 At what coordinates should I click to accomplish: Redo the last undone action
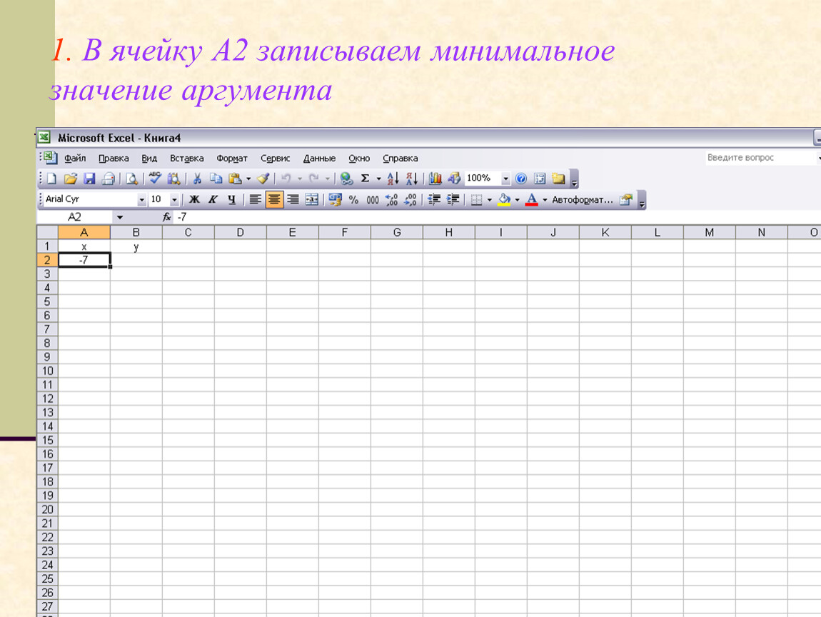tap(313, 179)
